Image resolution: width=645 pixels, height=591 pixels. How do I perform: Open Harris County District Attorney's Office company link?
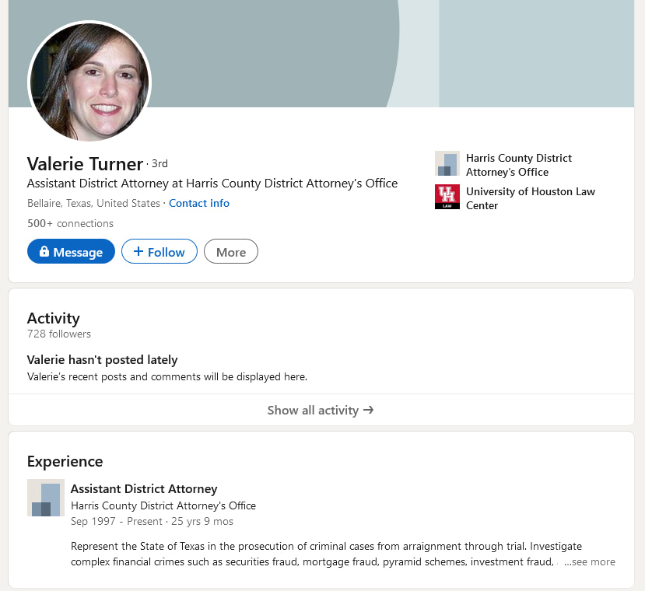tap(519, 165)
